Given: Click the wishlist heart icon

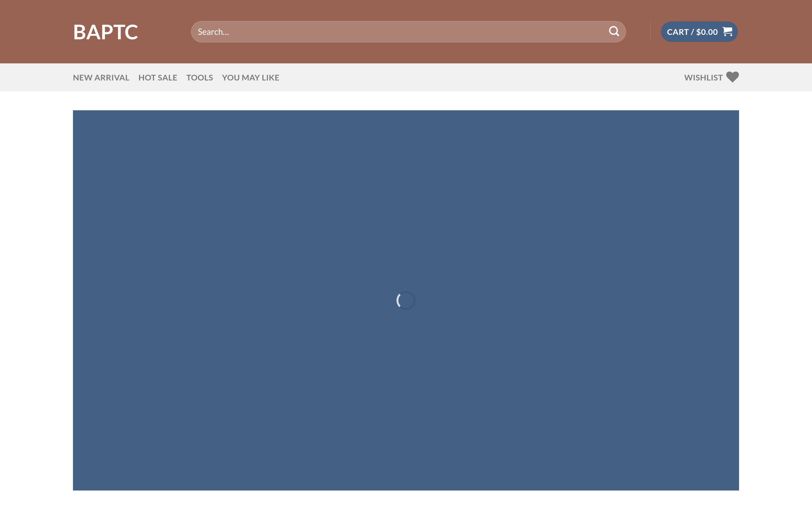Looking at the screenshot, I should click(732, 77).
